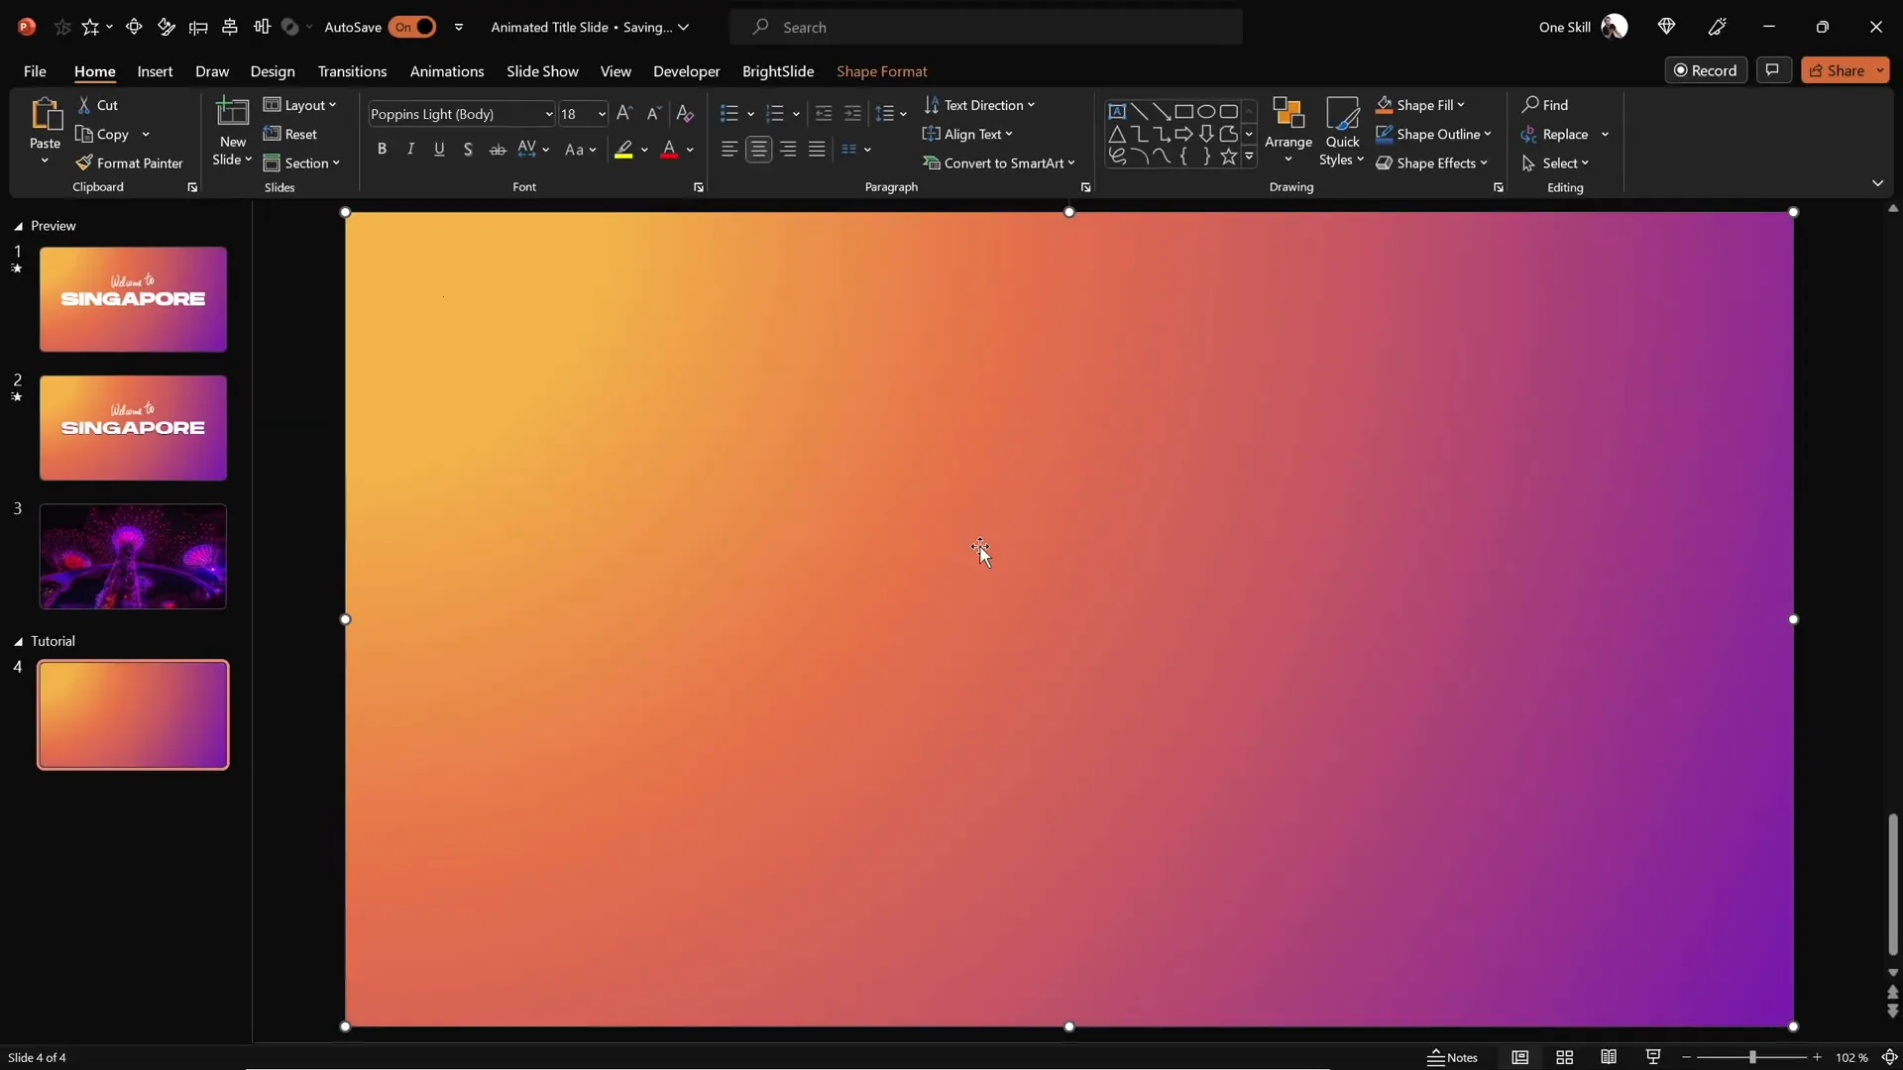Viewport: 1903px width, 1070px height.
Task: Switch to the BrightSlide tab
Action: [x=777, y=71]
